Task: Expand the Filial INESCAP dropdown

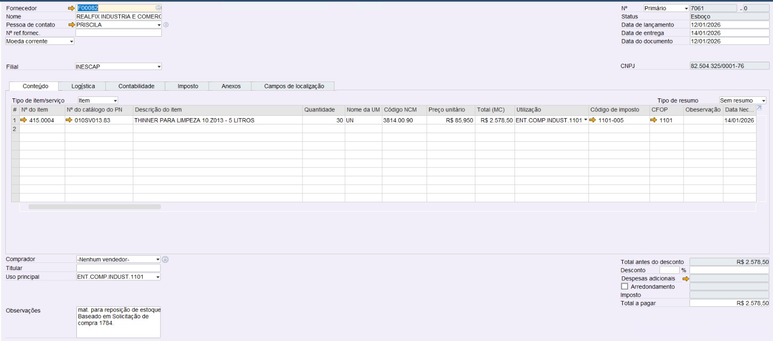Action: [x=158, y=67]
